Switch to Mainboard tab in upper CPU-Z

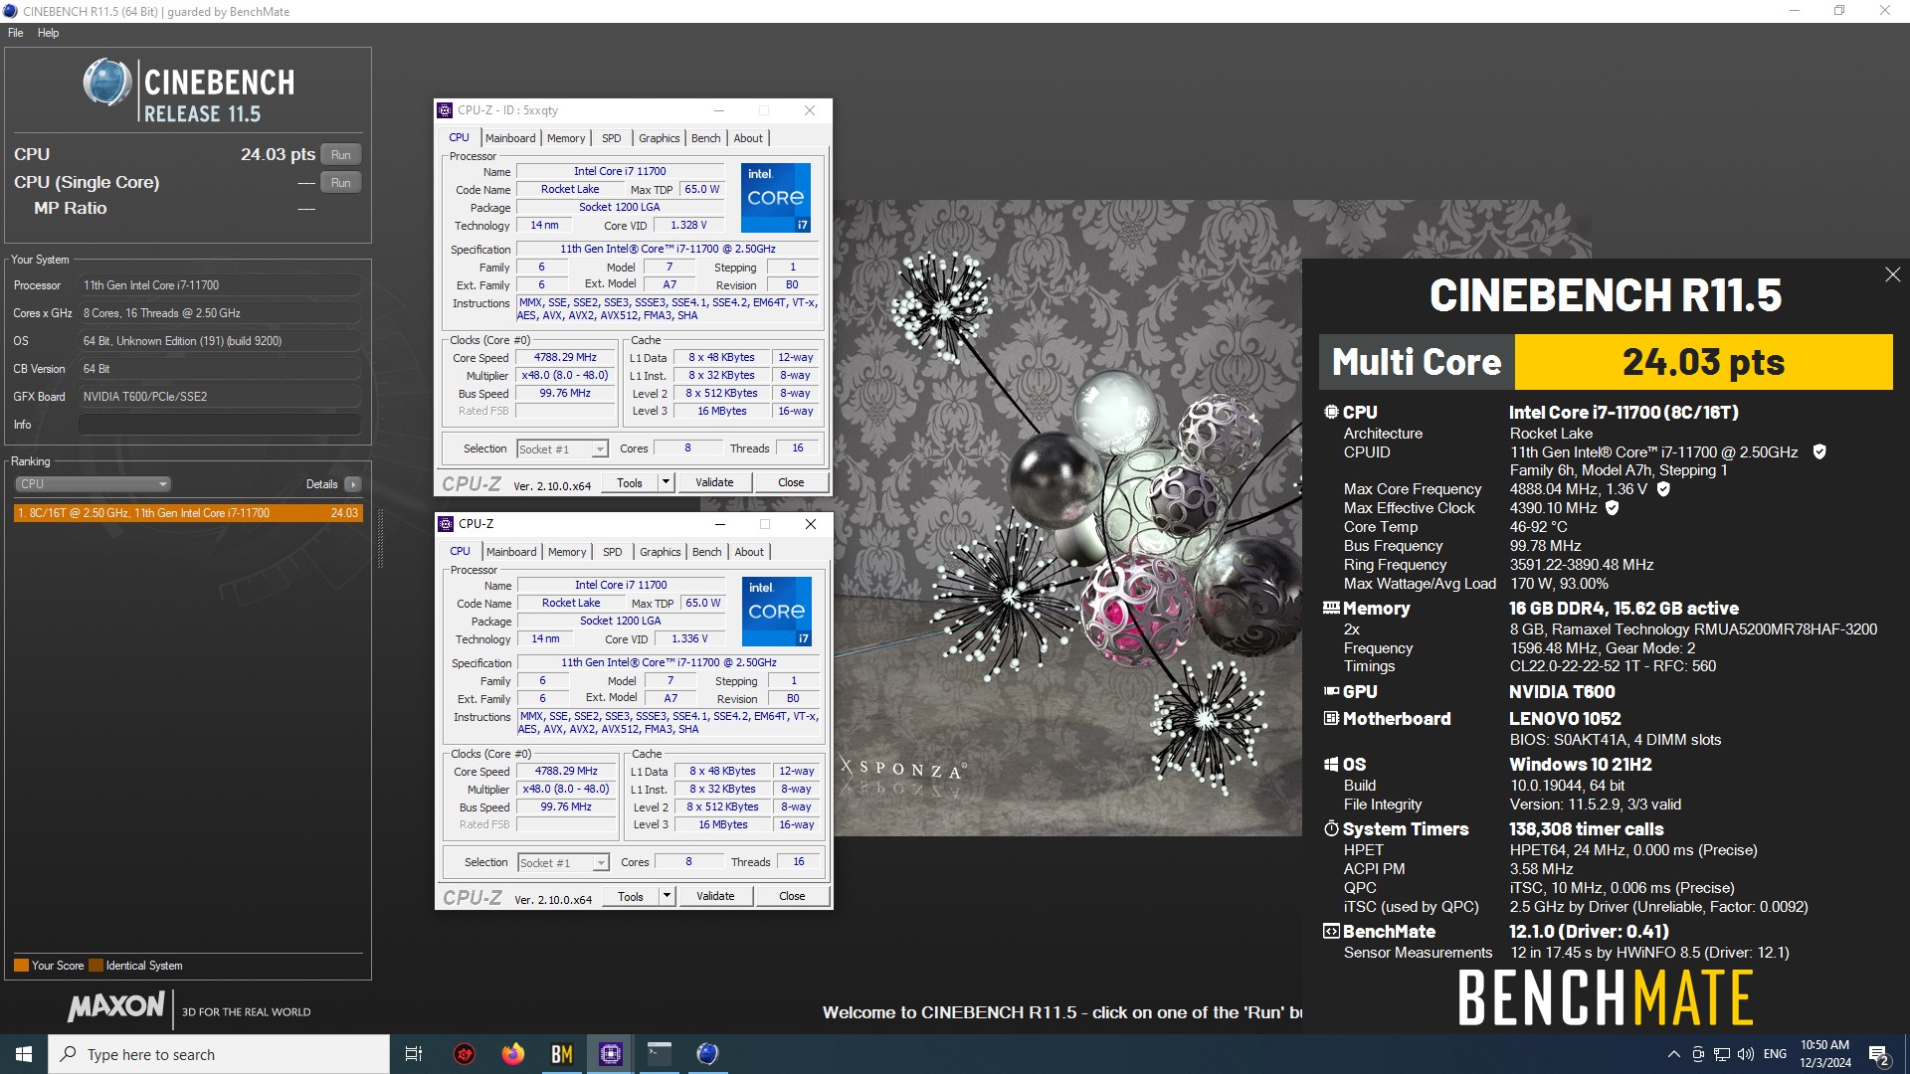pos(510,138)
